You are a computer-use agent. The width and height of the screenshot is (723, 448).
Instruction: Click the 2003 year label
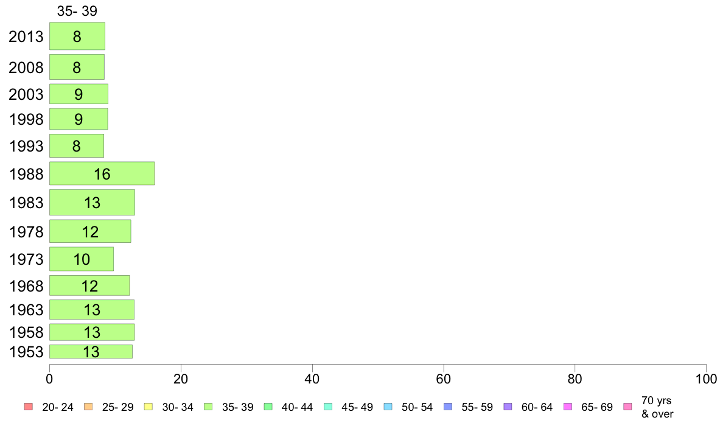pyautogui.click(x=26, y=94)
